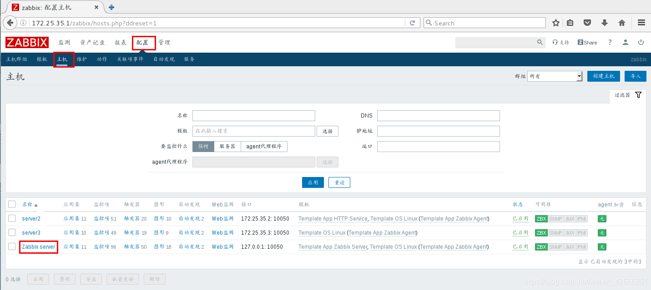This screenshot has width=651, height=290.
Task: Open a new browser tab with the plus icon
Action: coord(111,7)
